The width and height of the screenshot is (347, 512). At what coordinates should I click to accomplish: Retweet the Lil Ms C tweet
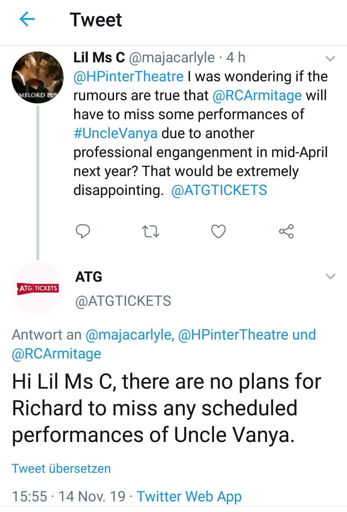click(151, 231)
